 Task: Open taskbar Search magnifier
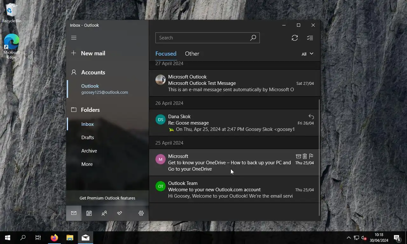23,238
